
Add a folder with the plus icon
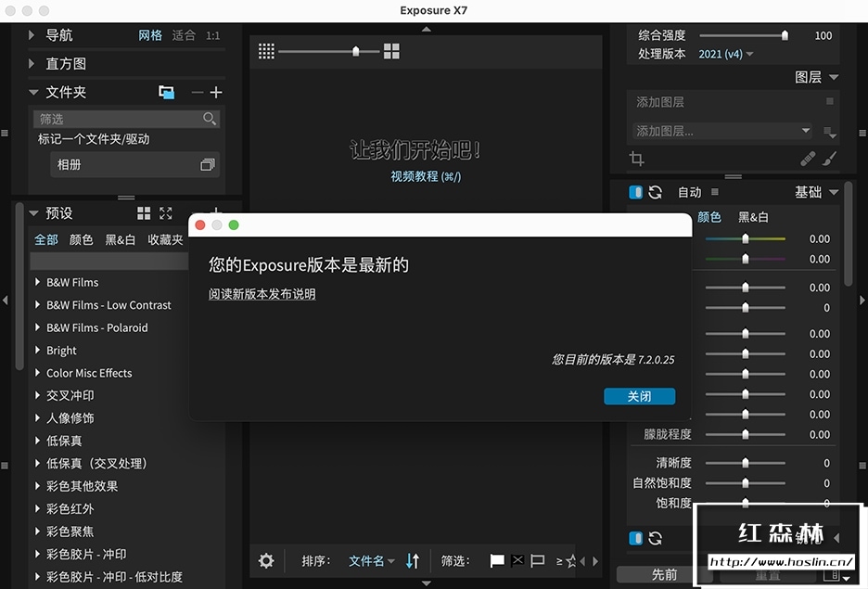(x=216, y=93)
